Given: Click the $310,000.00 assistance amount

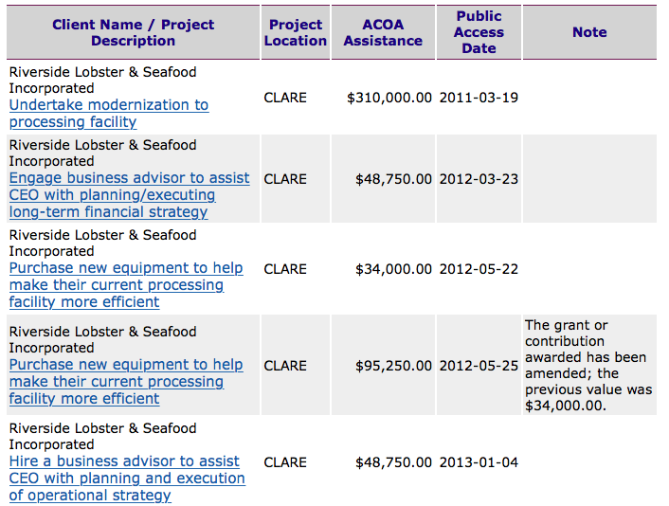Looking at the screenshot, I should point(389,98).
